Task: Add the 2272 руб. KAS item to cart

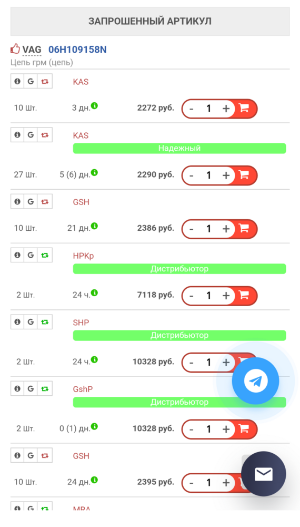Action: [244, 108]
